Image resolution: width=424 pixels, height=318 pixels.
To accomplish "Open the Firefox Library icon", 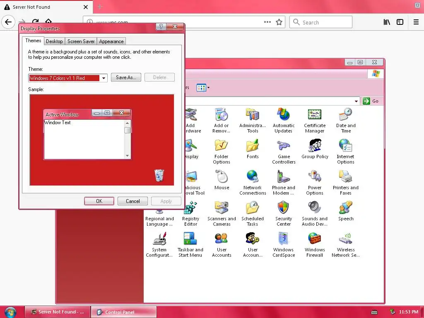I will click(x=387, y=22).
